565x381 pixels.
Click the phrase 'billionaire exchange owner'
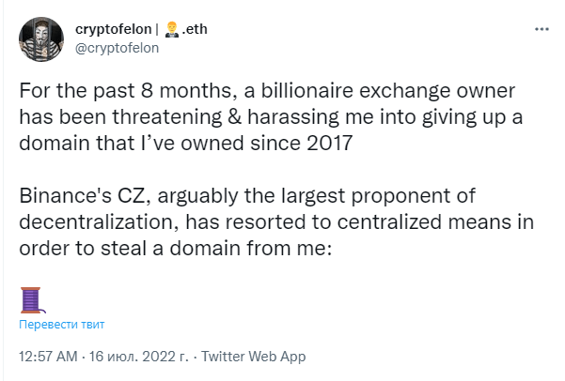click(x=388, y=91)
